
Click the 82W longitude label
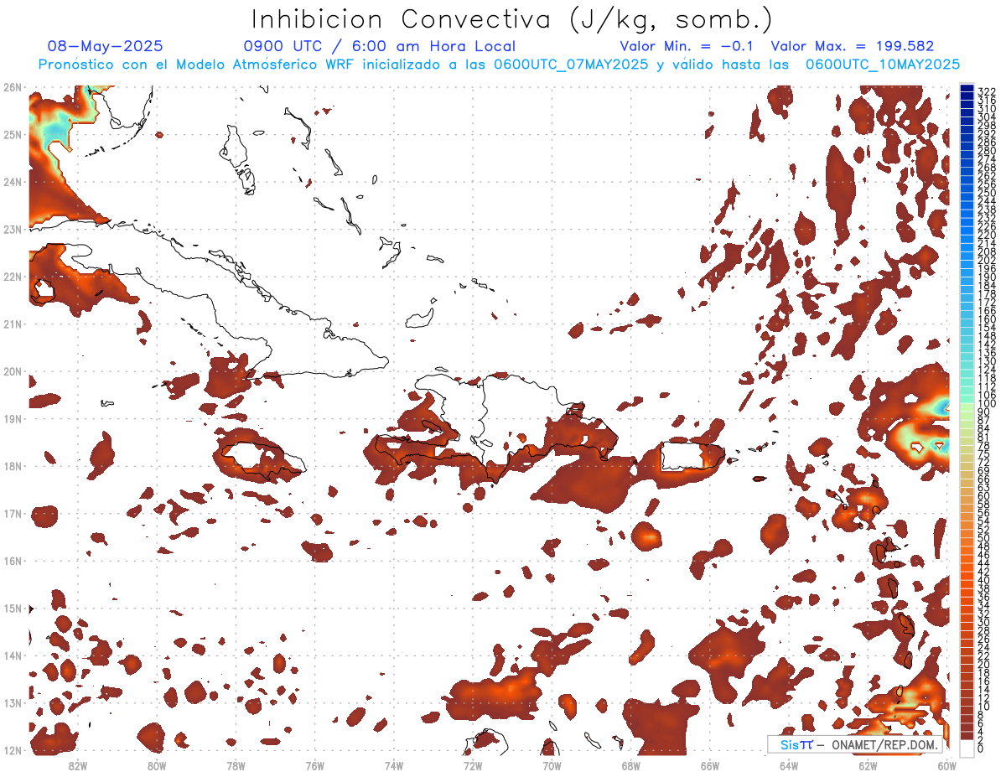point(78,765)
